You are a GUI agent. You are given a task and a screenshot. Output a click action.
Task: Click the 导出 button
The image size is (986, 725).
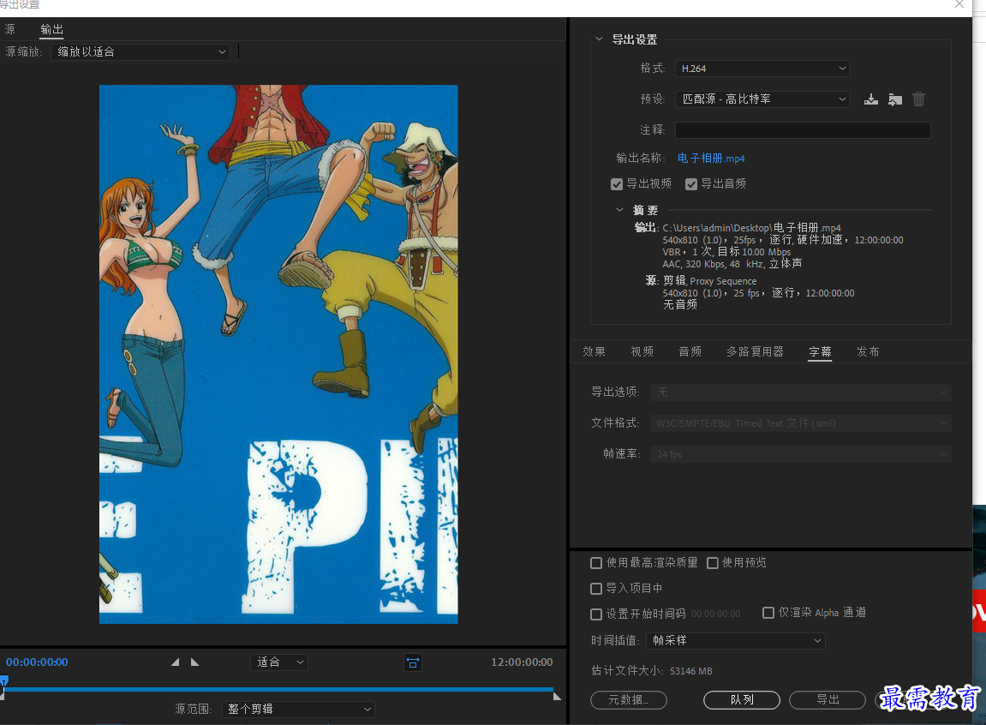pyautogui.click(x=828, y=700)
